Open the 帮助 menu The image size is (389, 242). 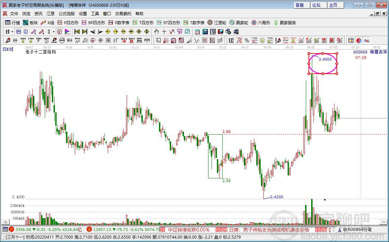coord(139,14)
